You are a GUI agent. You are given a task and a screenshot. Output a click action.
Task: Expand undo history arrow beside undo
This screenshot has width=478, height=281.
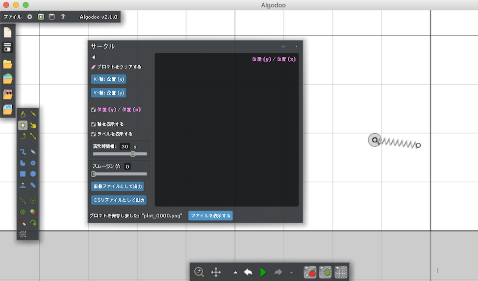point(235,272)
